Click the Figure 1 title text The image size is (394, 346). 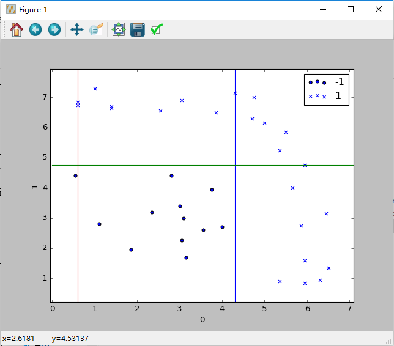(33, 10)
